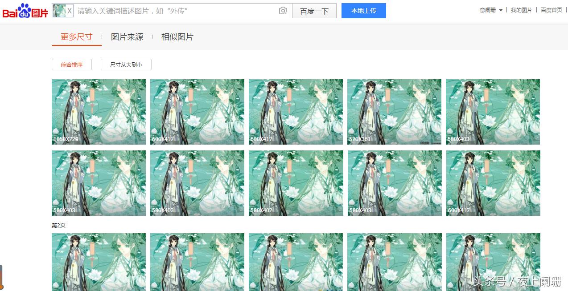Click the 第2页 page label

tap(59, 225)
